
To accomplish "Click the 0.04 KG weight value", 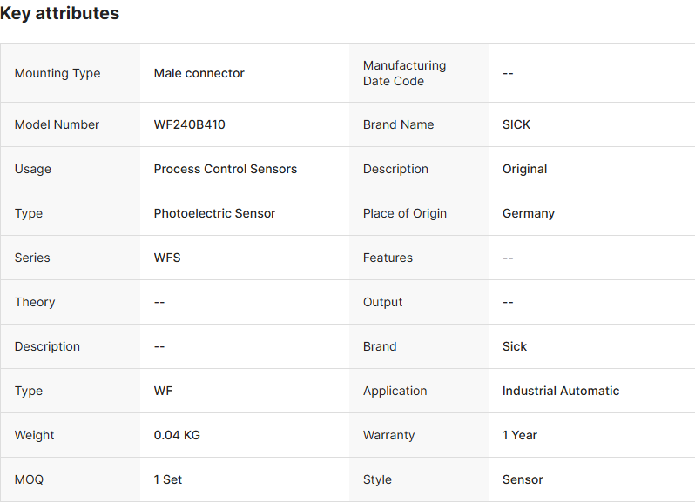I will [177, 435].
